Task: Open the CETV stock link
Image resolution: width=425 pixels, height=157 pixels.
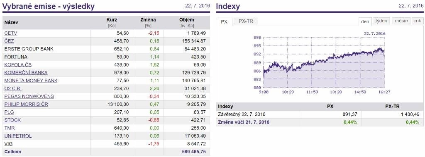Action: coord(11,33)
